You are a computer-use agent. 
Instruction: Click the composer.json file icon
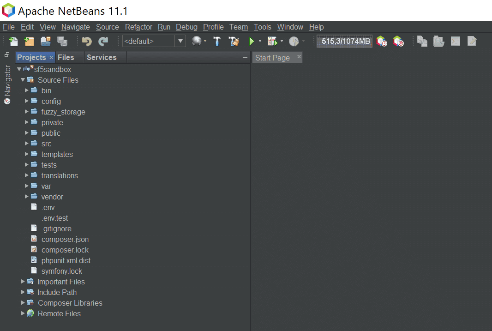(x=34, y=239)
